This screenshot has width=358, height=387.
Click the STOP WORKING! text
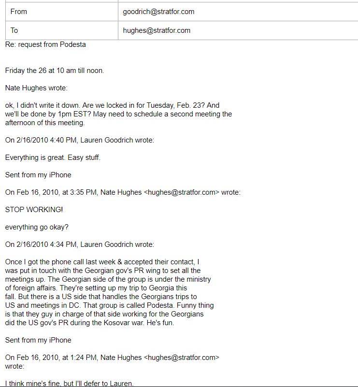pos(34,210)
